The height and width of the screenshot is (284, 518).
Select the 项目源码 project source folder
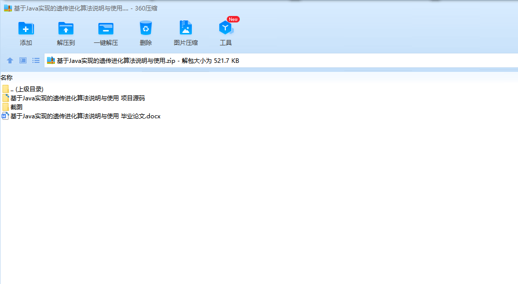click(73, 98)
